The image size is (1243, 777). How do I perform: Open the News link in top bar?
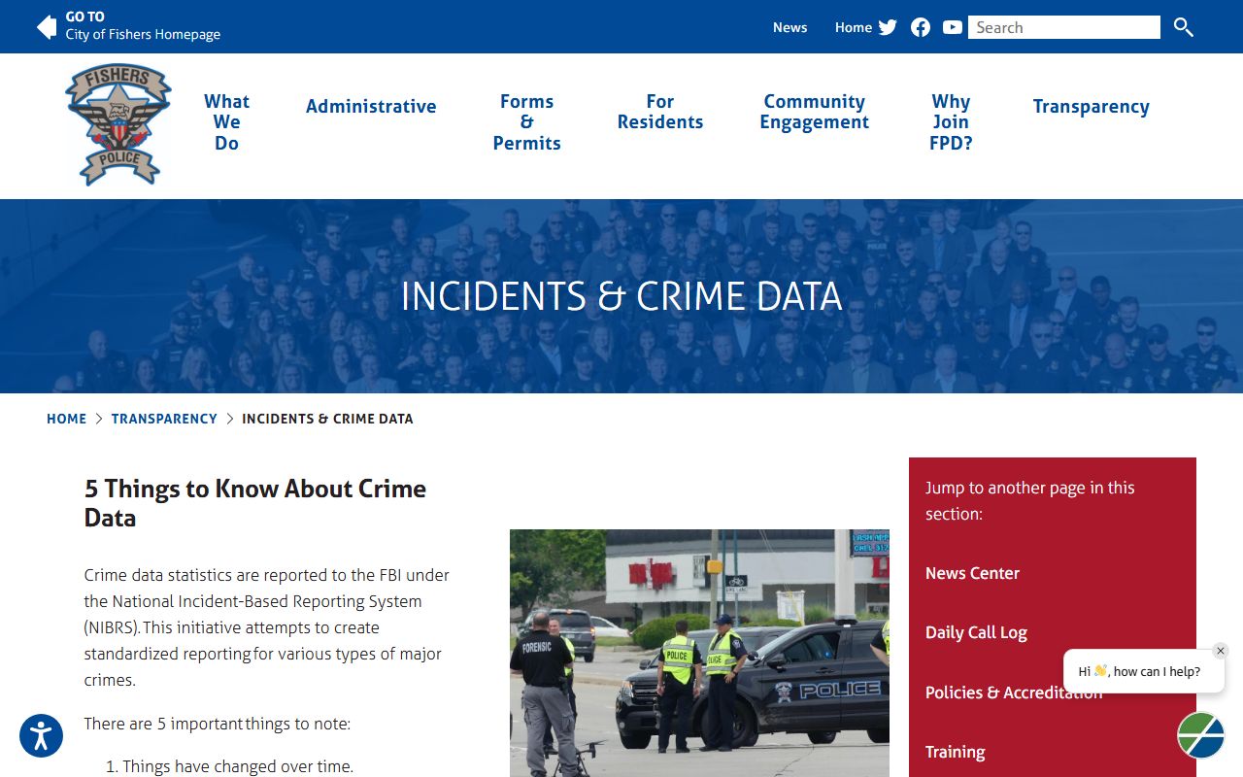point(789,27)
